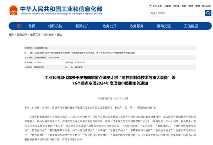Click the English ministry name subtitle
Image resolution: width=213 pixels, height=145 pixels.
[61, 14]
